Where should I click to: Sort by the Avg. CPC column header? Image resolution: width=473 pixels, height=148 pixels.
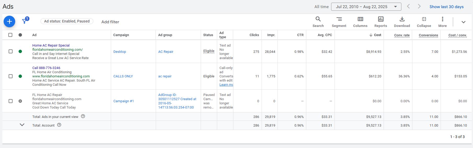[x=325, y=35]
